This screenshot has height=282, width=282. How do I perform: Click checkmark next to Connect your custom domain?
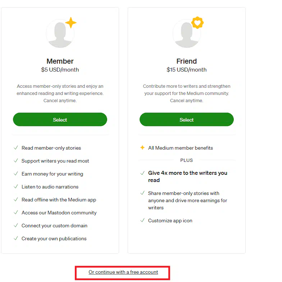point(16,225)
